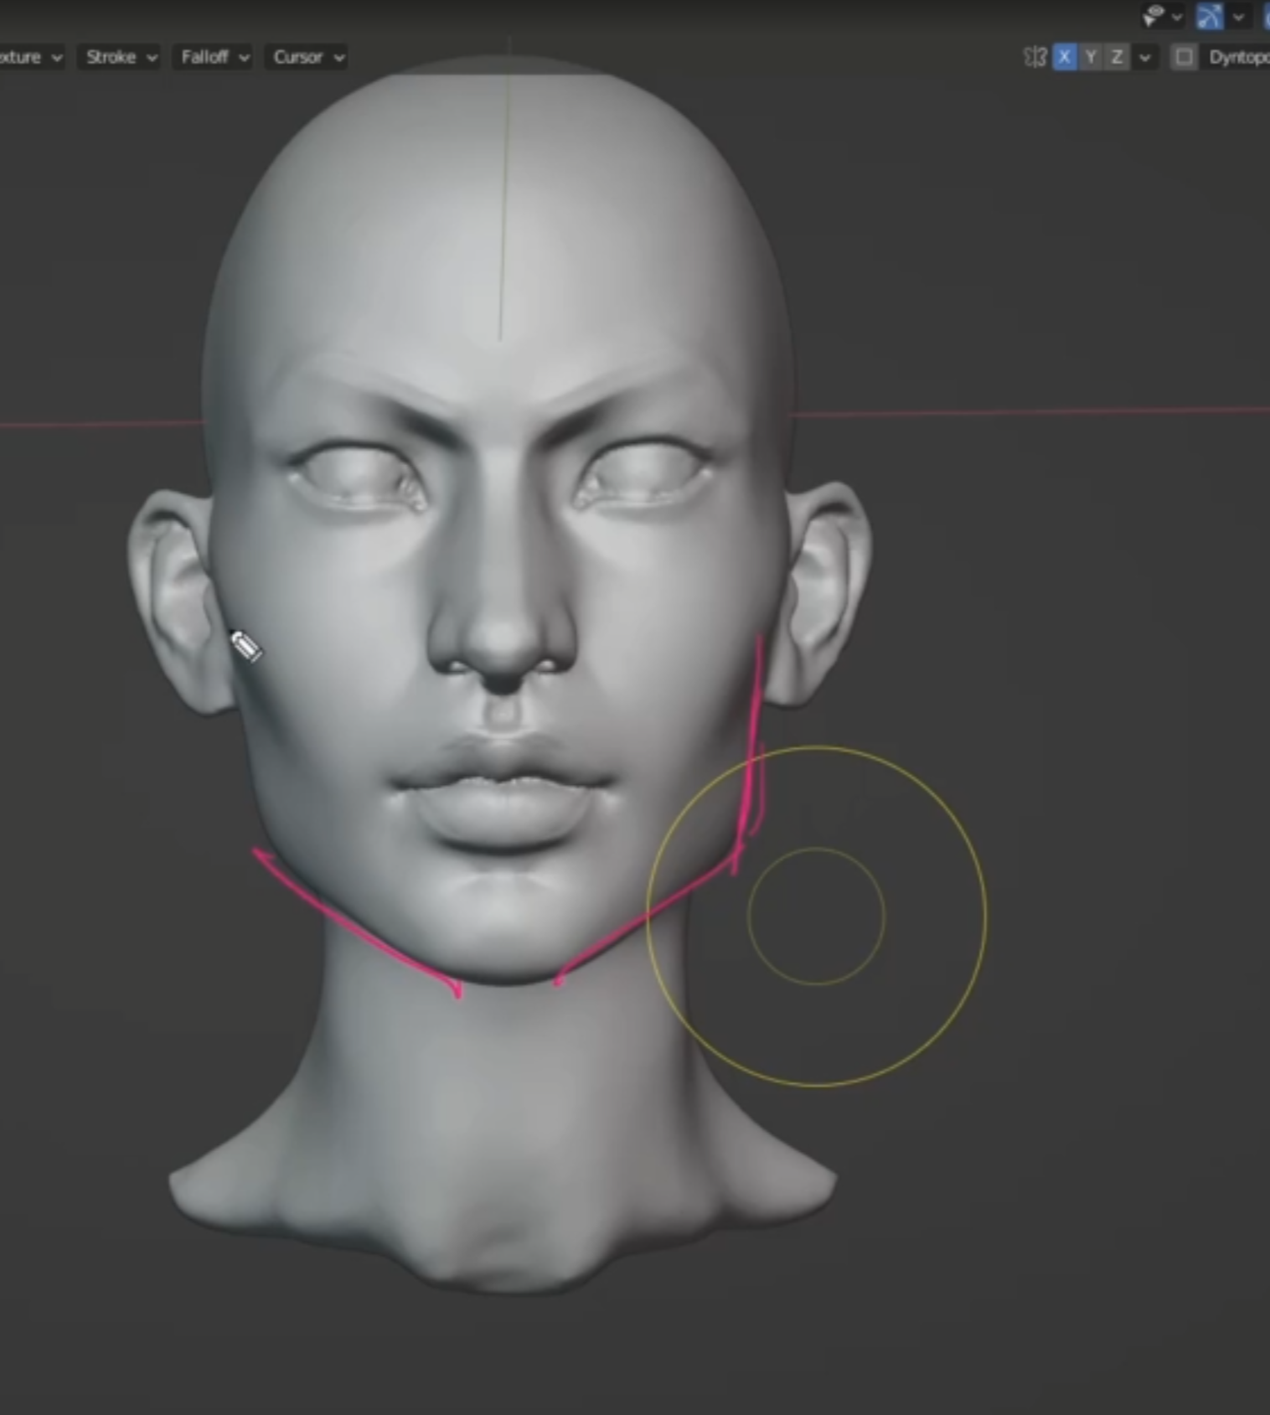This screenshot has width=1270, height=1415.
Task: Enable Z axis symmetry
Action: click(1117, 57)
